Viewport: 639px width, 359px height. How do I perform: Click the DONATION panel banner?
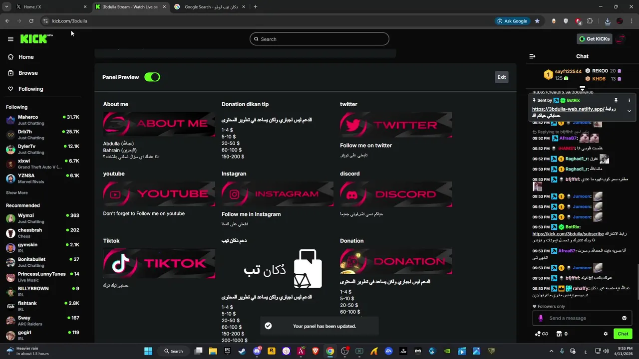pos(396,261)
